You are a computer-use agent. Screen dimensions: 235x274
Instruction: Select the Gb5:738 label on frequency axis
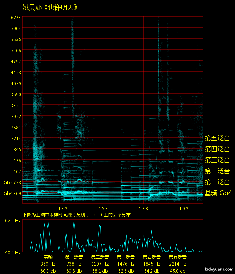(12, 182)
